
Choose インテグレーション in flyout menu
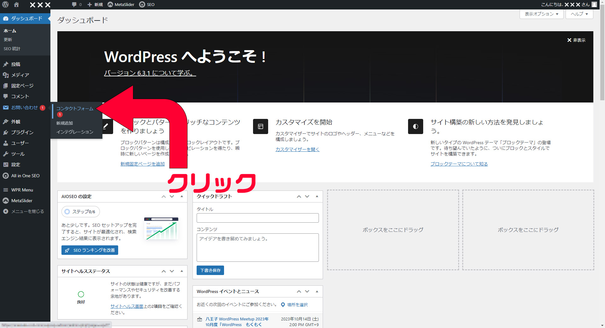[75, 132]
